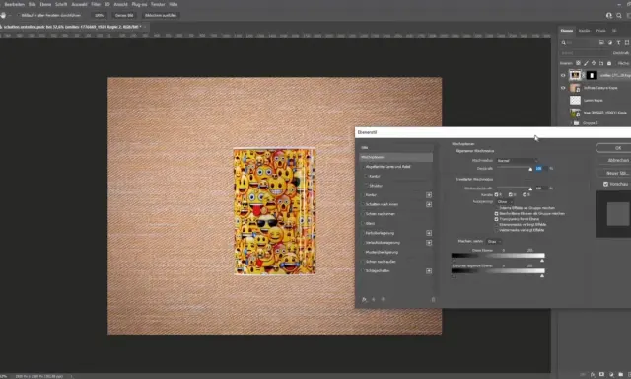
Task: Add another Kontur effect with its plus icon
Action: tap(429, 195)
